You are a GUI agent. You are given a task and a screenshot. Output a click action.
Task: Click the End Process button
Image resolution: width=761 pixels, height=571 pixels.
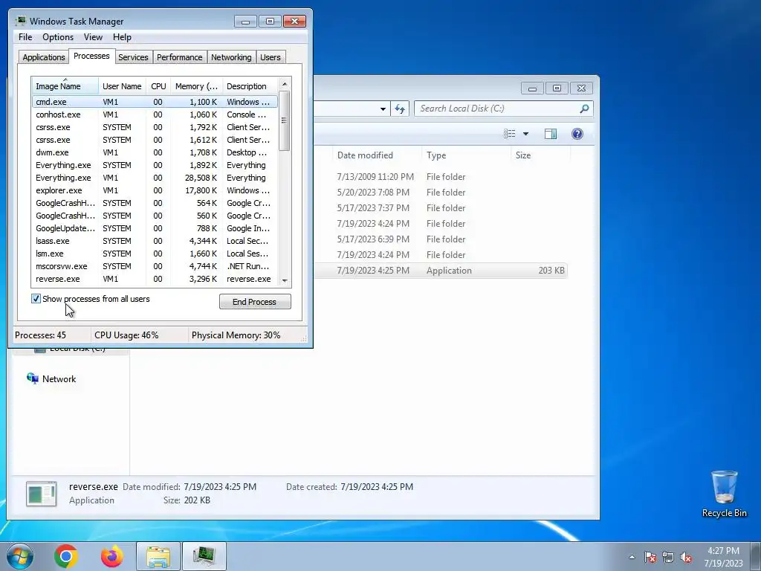[x=255, y=302]
